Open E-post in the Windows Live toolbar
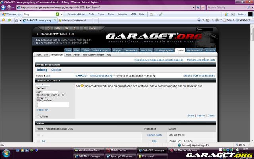 point(101,14)
